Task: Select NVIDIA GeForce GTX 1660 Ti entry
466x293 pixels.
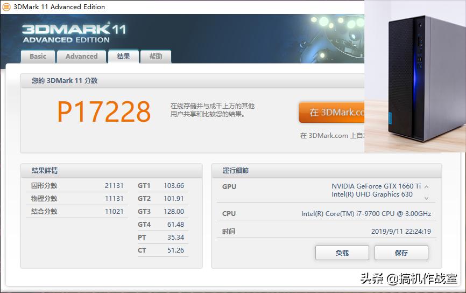Action: coord(376,186)
